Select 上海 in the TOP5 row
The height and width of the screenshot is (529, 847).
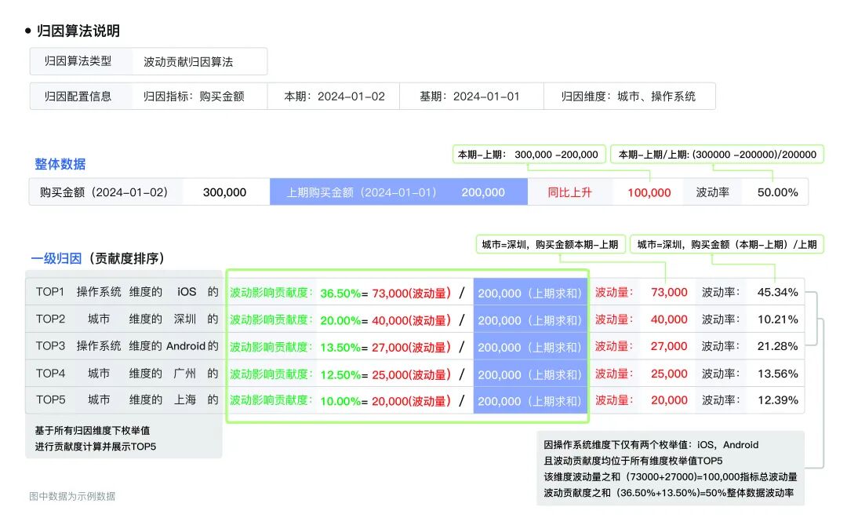[x=185, y=399]
